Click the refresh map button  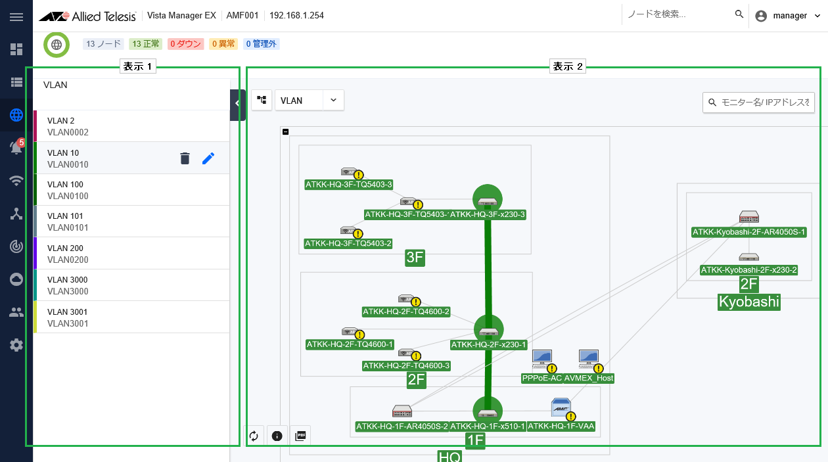click(x=254, y=436)
